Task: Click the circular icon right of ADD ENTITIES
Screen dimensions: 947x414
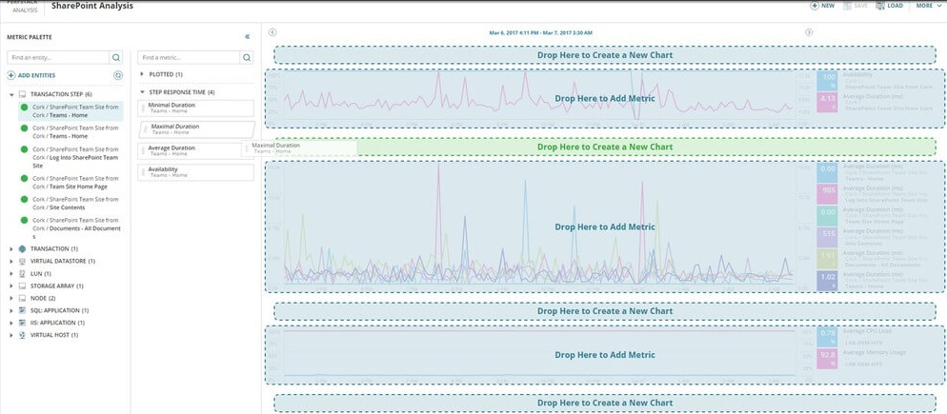Action: coord(118,75)
